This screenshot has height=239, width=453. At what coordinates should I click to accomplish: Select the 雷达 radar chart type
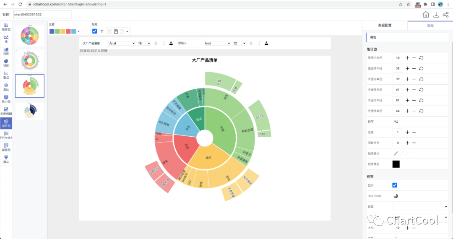click(x=6, y=86)
